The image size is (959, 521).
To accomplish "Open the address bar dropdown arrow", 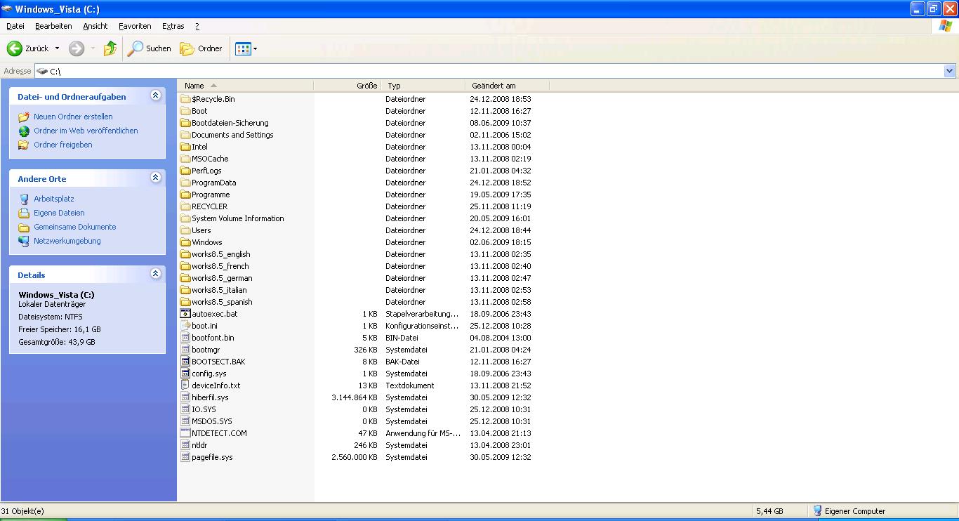I will [950, 71].
